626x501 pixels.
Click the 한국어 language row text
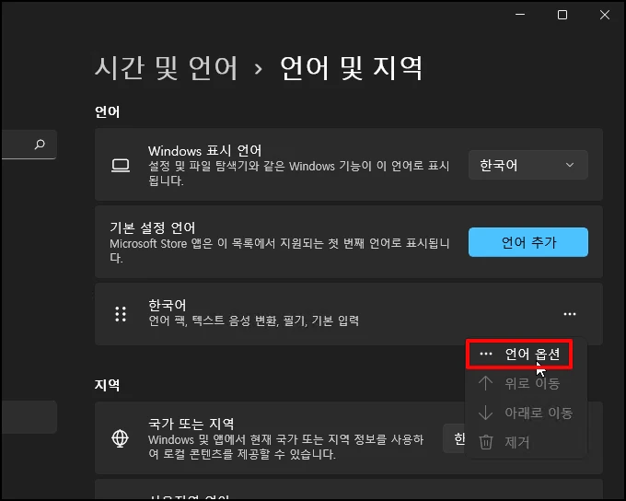pyautogui.click(x=168, y=305)
